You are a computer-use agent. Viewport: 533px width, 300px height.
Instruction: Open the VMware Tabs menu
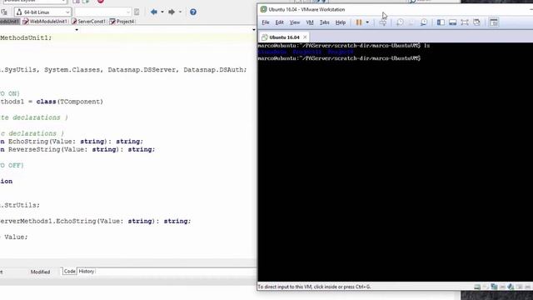click(324, 22)
